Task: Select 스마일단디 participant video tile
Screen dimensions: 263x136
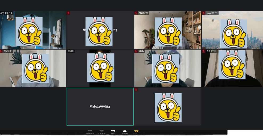Action: coord(232,68)
